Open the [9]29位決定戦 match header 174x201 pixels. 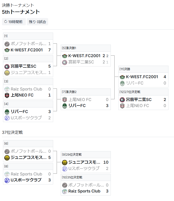(x=86, y=155)
